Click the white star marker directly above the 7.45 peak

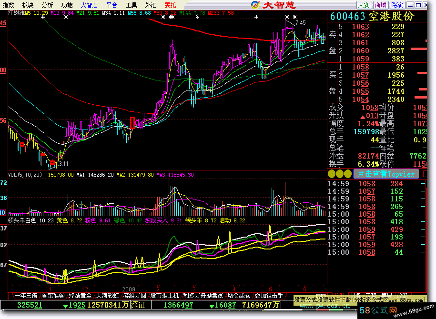point(287,17)
